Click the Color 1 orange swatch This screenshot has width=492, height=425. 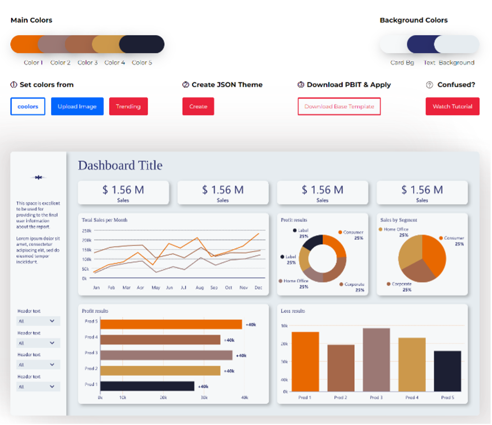pyautogui.click(x=23, y=44)
